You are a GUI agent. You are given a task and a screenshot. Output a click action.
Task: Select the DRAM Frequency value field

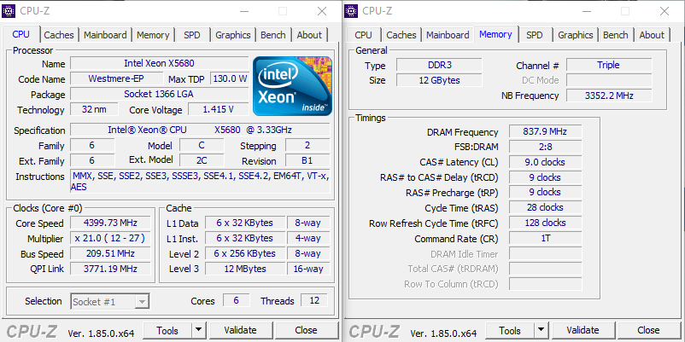(x=545, y=131)
